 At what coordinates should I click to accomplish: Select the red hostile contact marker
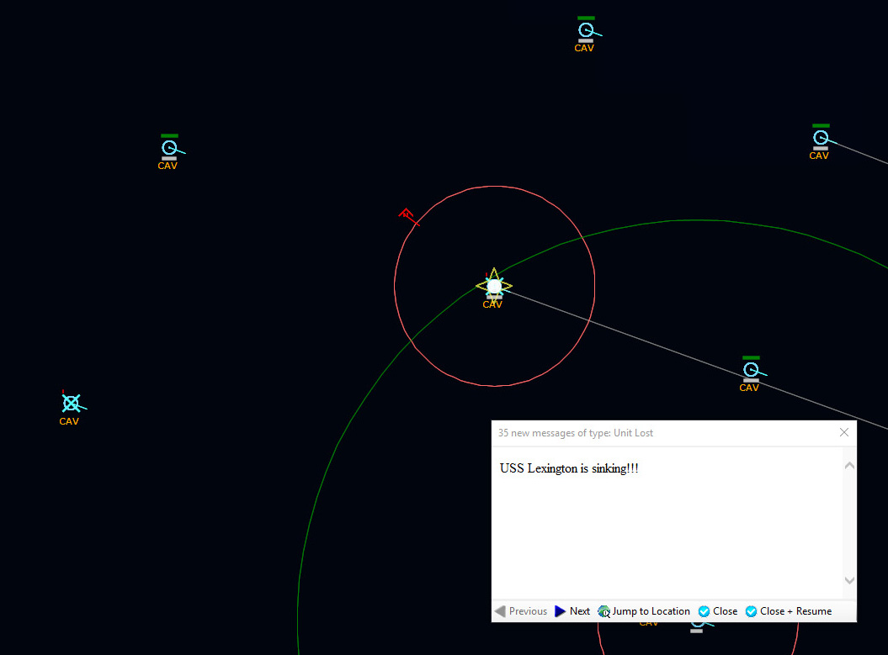point(407,215)
